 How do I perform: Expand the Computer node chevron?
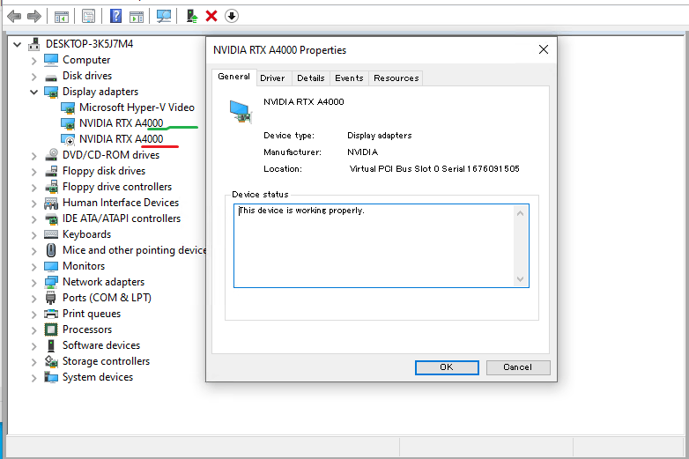[33, 61]
